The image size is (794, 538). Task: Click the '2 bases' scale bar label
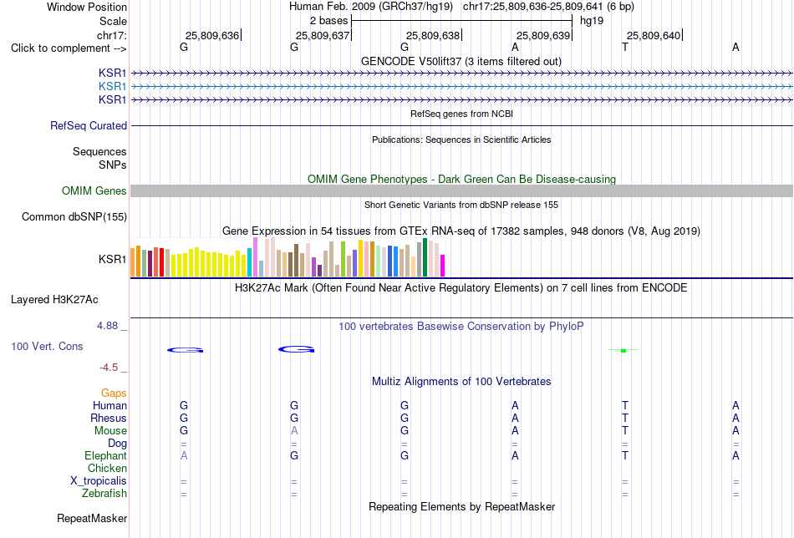(x=329, y=21)
